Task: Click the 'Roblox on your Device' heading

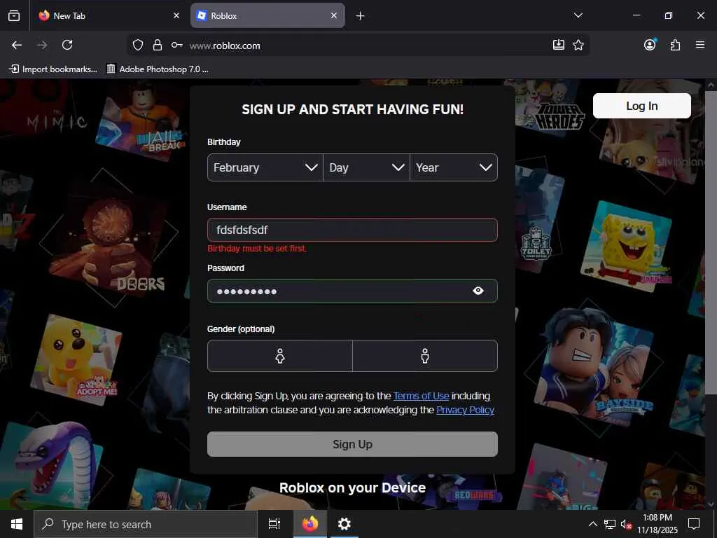Action: click(353, 488)
